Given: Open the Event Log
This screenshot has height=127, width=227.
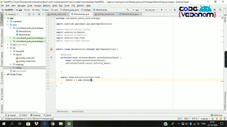Looking at the screenshot, I should click(x=216, y=115).
